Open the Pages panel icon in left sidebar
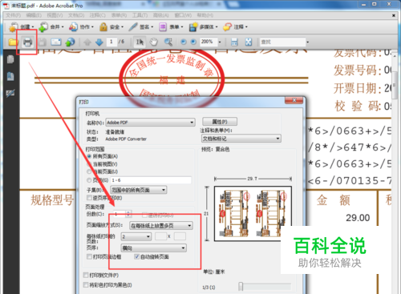 click(10, 59)
